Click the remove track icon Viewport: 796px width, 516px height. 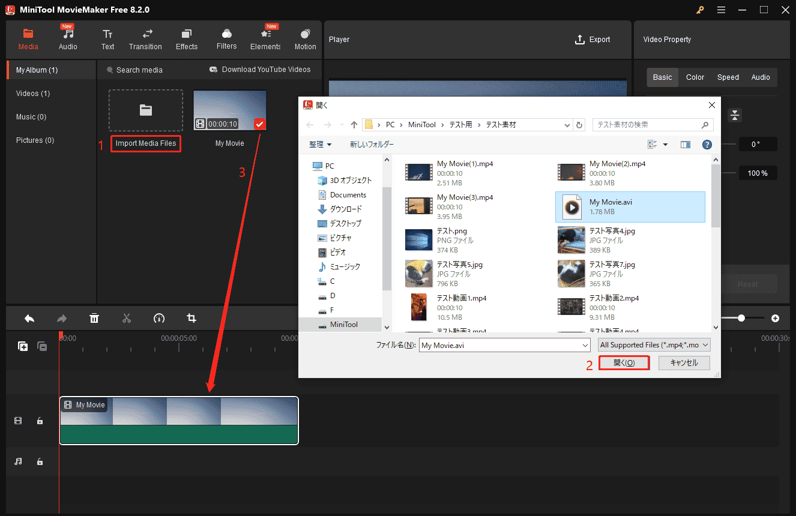click(x=42, y=346)
